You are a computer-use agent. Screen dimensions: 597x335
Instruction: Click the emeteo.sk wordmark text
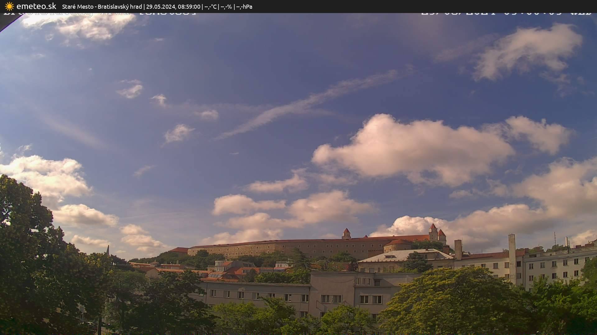click(37, 6)
